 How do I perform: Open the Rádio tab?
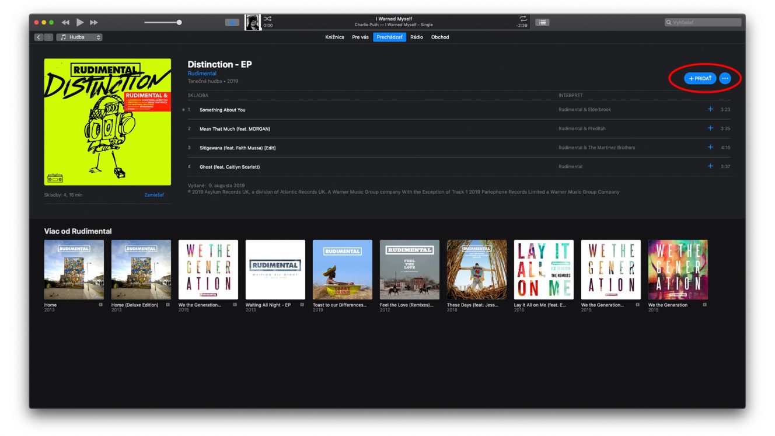coord(417,37)
